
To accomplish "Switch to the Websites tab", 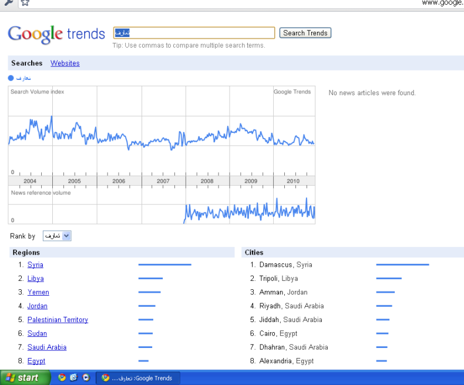I will tap(65, 63).
